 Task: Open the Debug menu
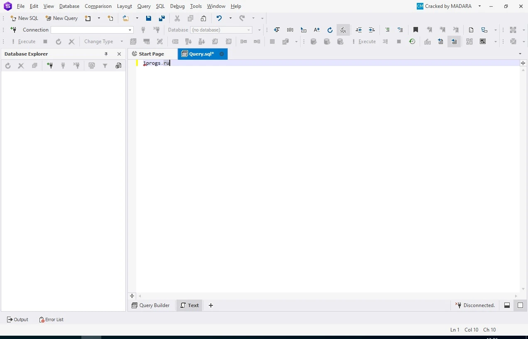(177, 6)
